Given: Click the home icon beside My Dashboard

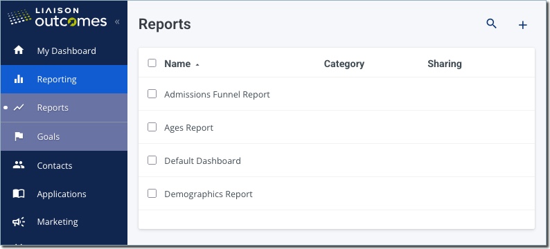Looking at the screenshot, I should [19, 50].
